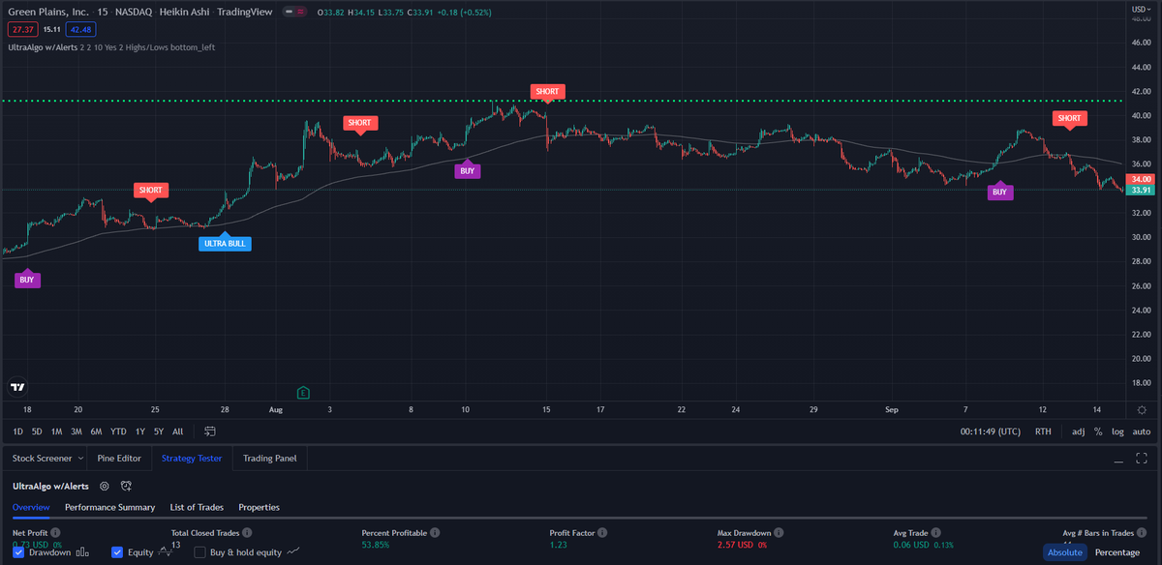Image resolution: width=1162 pixels, height=565 pixels.
Task: Click Green Plains, Inc. symbol title
Action: coord(46,12)
